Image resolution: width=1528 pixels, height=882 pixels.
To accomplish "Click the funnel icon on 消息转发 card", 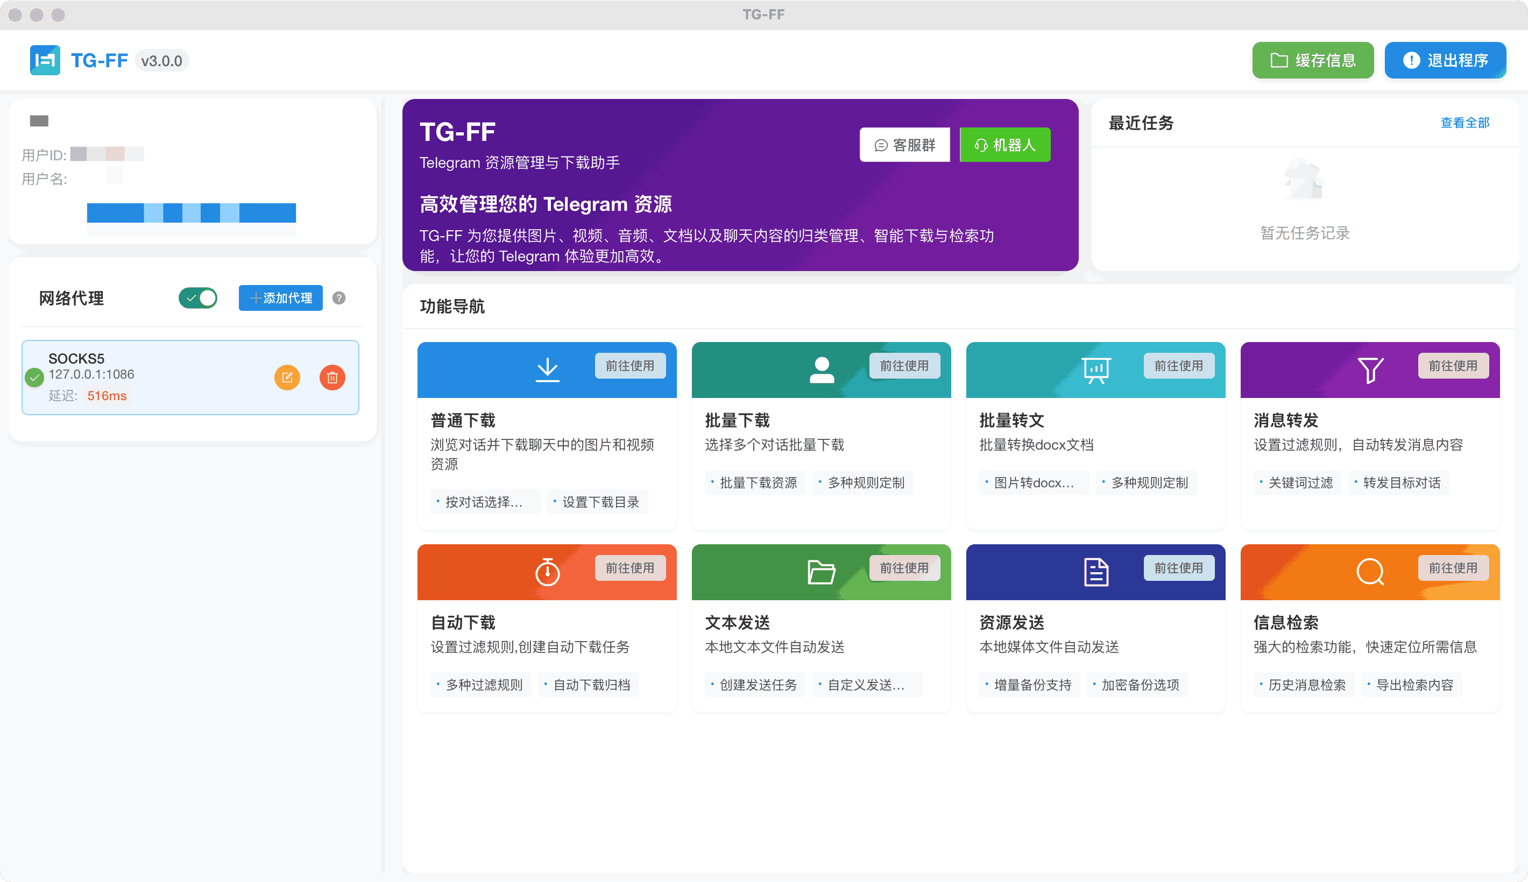I will pyautogui.click(x=1370, y=369).
